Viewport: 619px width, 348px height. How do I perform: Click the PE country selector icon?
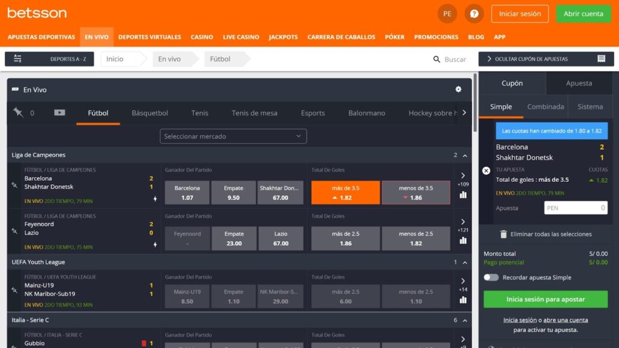coord(447,14)
